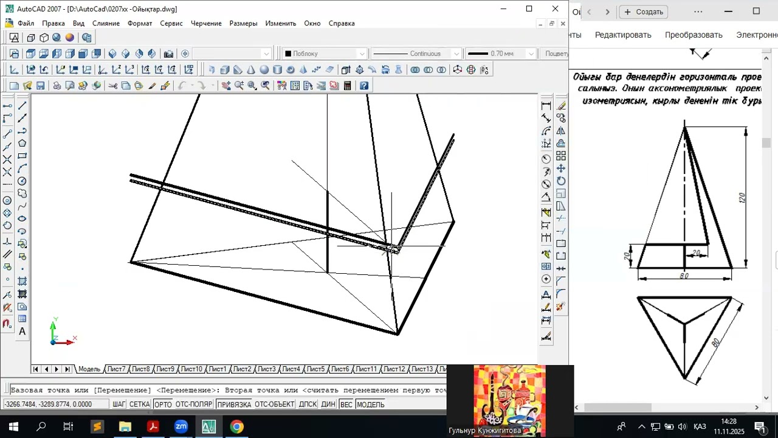Select the Erase modify tool
The width and height of the screenshot is (778, 438).
[x=561, y=105]
